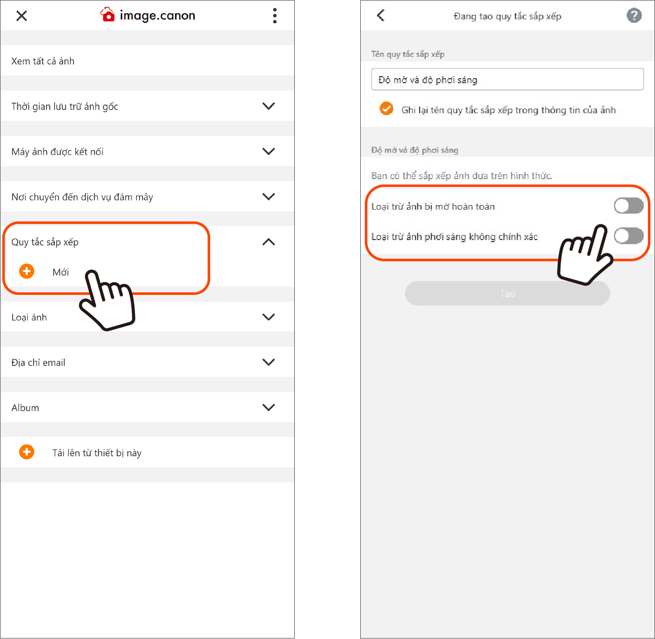Toggle Loại trừ ảnh bị mờ hoàn toàn switch
This screenshot has height=639, width=655.
pyautogui.click(x=629, y=206)
